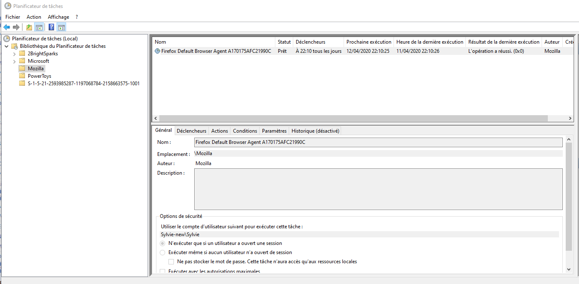Switch to the Déclencheurs tab

point(191,131)
